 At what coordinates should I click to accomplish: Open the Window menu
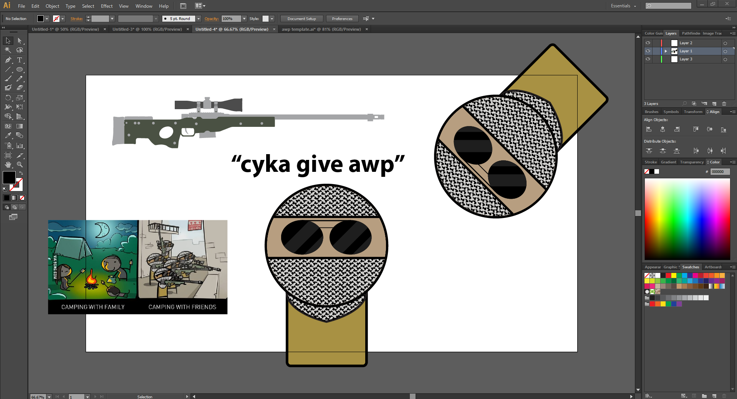click(x=144, y=6)
